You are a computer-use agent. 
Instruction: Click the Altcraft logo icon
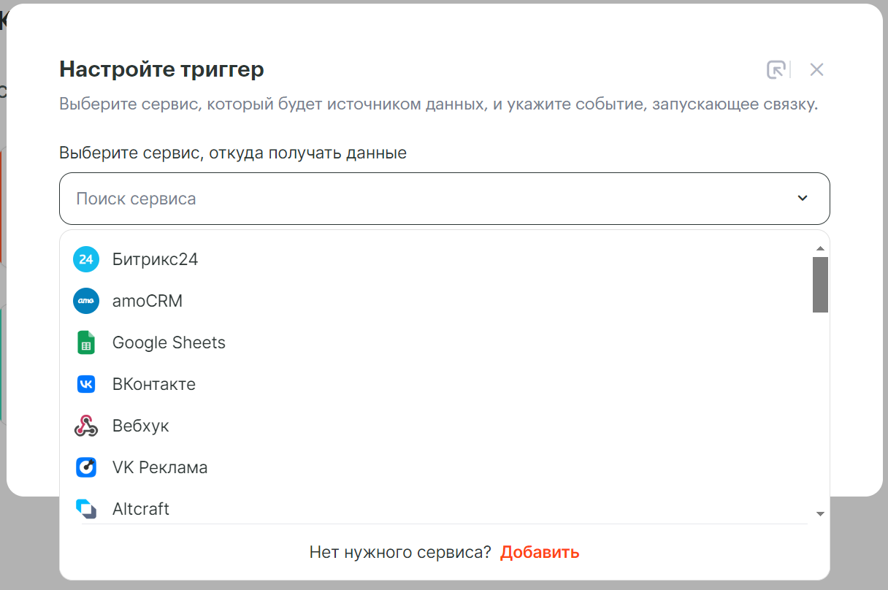86,508
